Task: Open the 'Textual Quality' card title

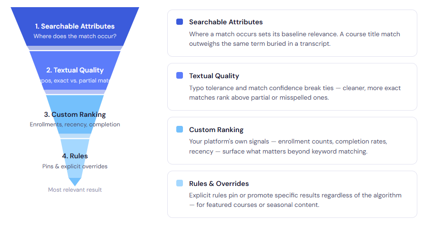Action: click(214, 76)
